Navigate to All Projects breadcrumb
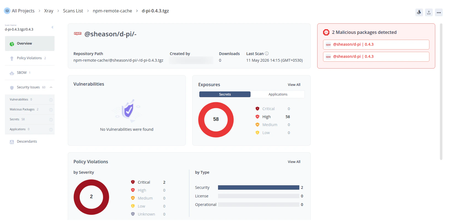The image size is (449, 223). coord(23,11)
